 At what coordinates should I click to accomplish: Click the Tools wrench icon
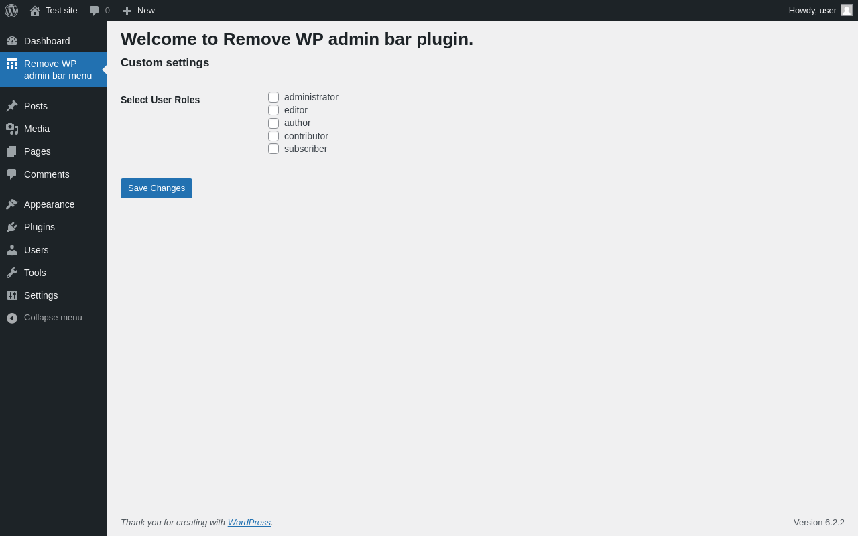point(12,273)
